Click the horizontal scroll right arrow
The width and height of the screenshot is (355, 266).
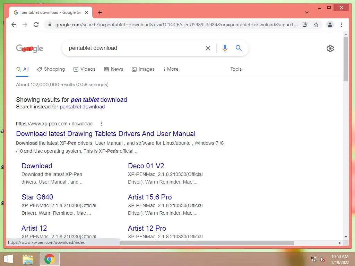click(340, 243)
